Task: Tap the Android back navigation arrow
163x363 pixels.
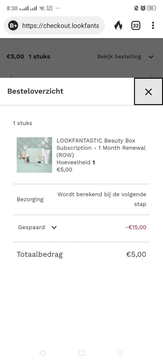Action: [x=42, y=353]
